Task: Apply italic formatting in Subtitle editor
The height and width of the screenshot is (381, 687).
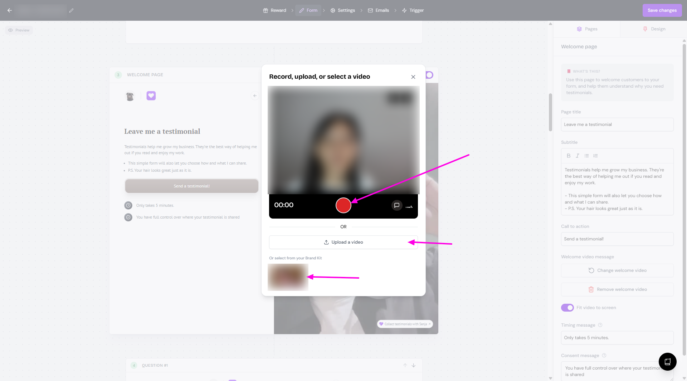Action: pyautogui.click(x=577, y=156)
